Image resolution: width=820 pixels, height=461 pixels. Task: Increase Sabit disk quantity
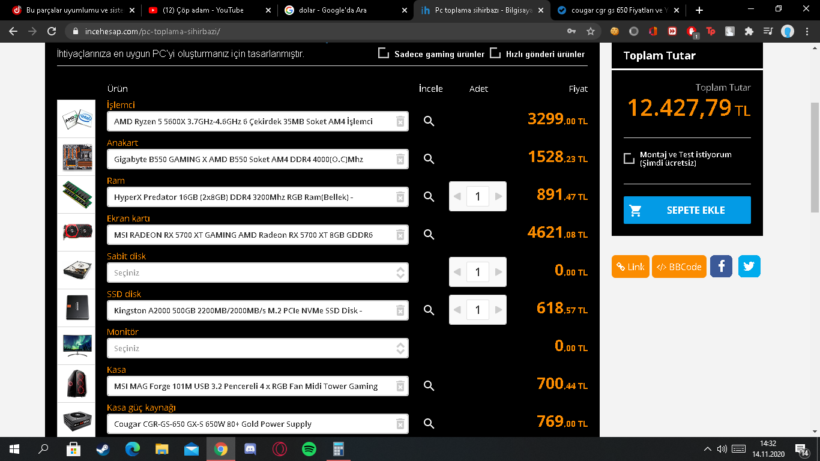[x=498, y=272]
